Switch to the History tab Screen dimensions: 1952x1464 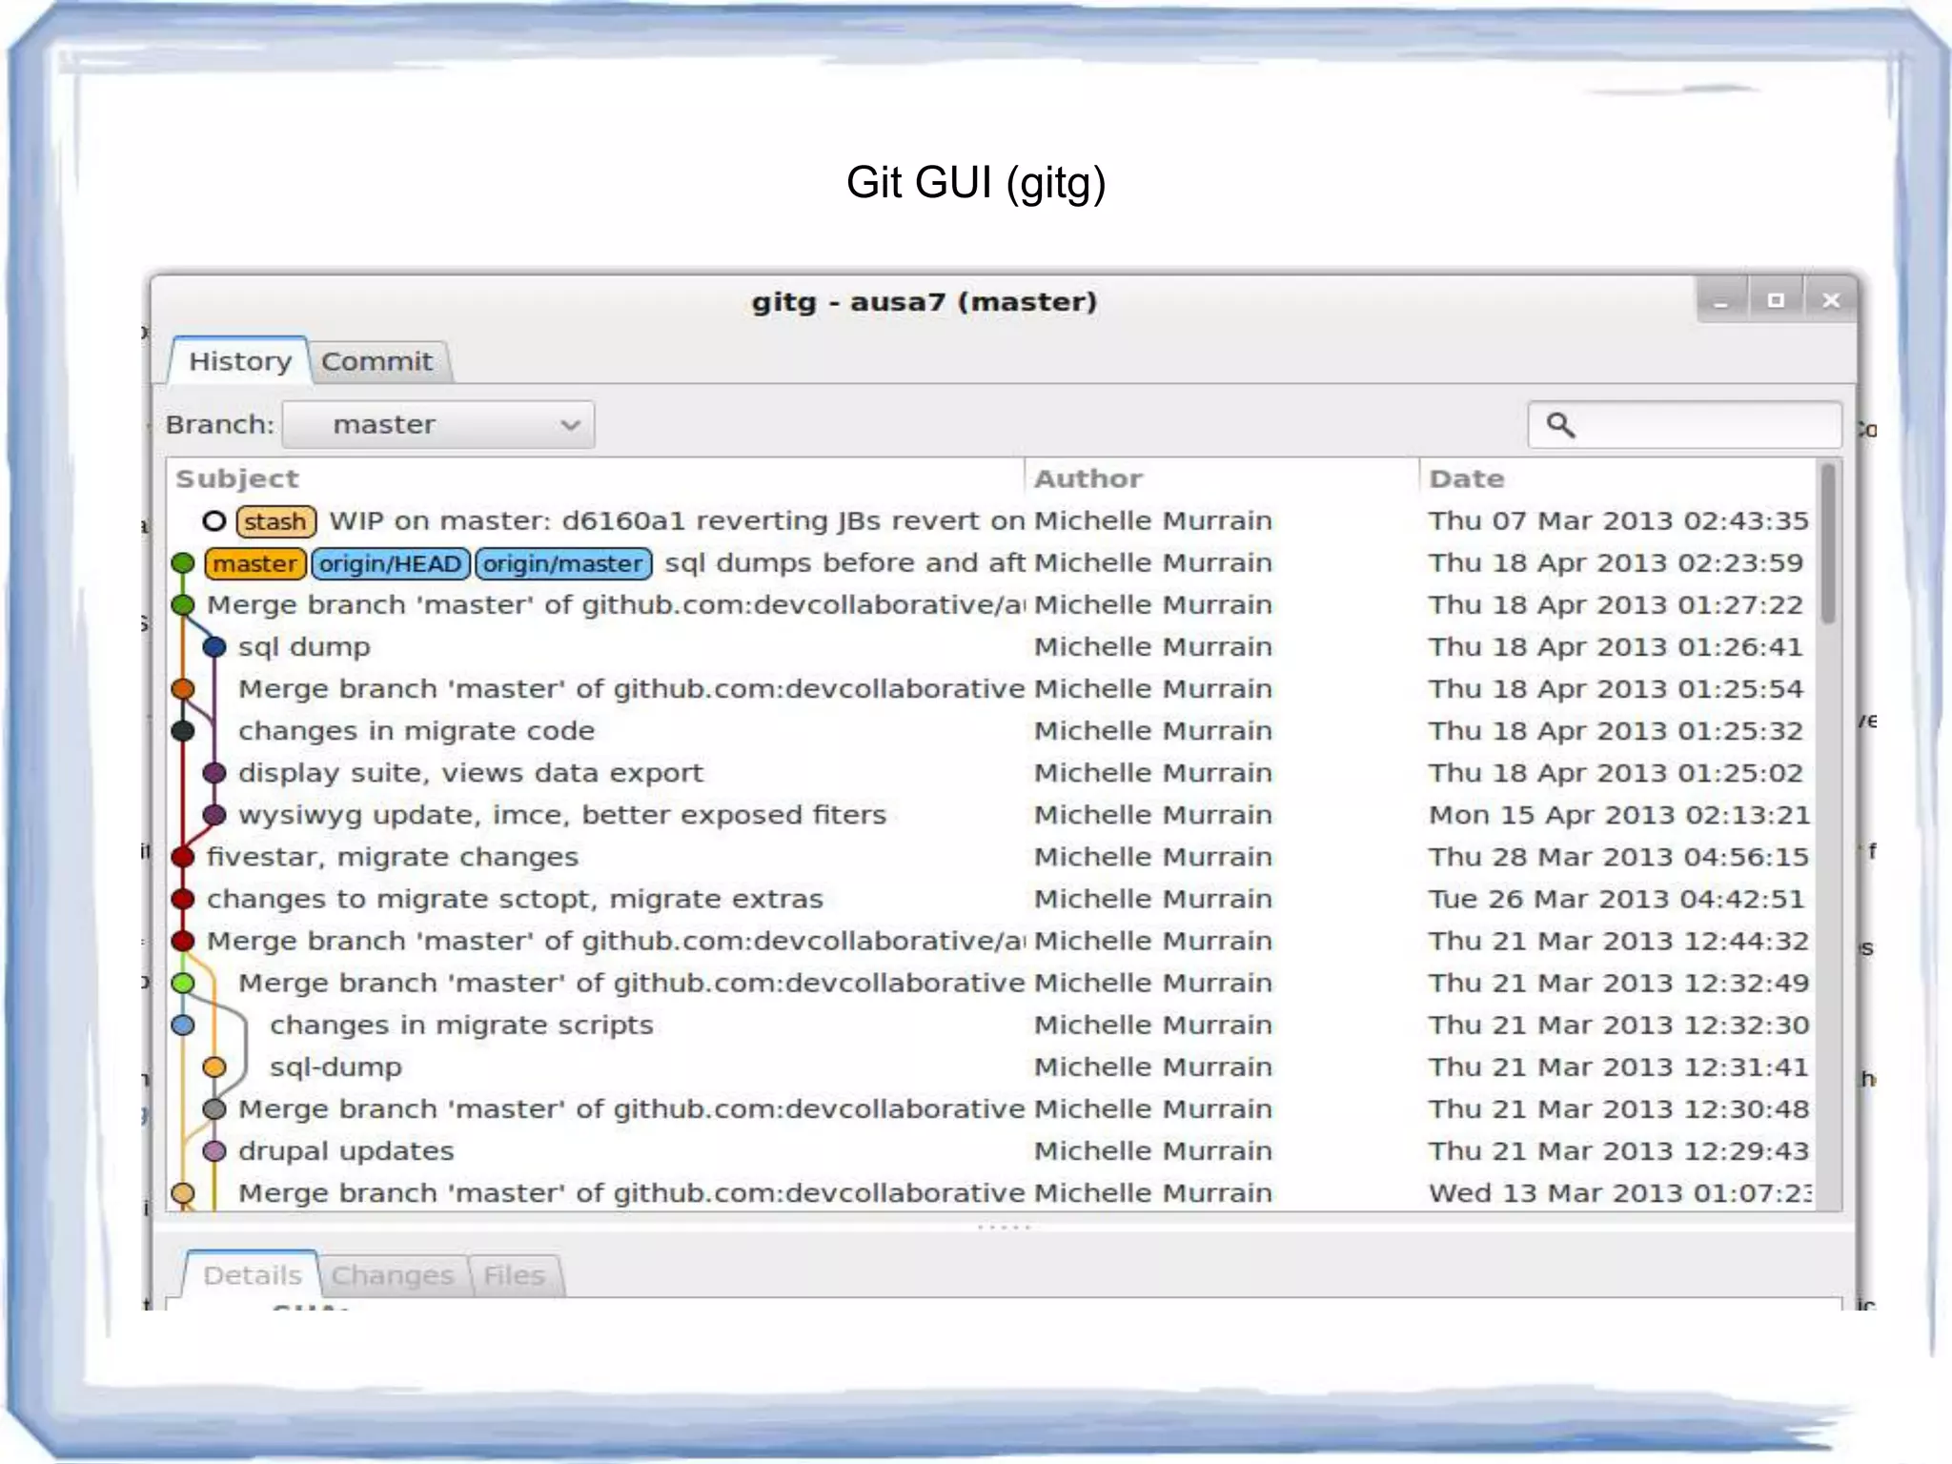click(x=239, y=361)
